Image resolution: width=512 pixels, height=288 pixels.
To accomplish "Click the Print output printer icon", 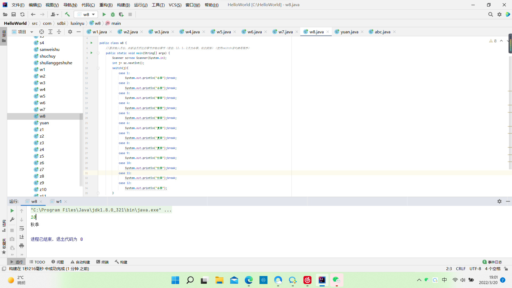I will point(22,246).
